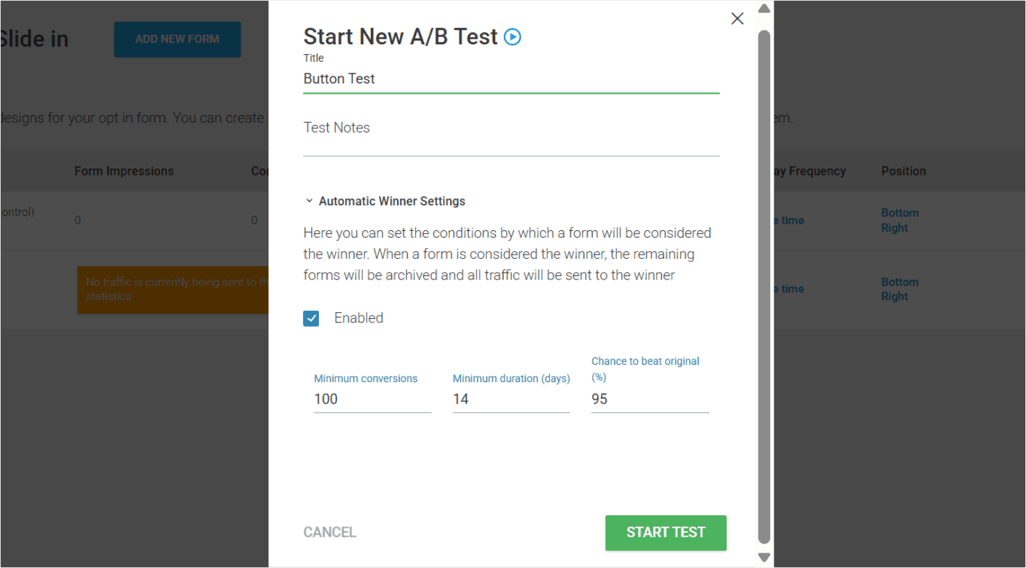Disable the Enabled checkbox under Automatic Winner Settings

[x=311, y=318]
